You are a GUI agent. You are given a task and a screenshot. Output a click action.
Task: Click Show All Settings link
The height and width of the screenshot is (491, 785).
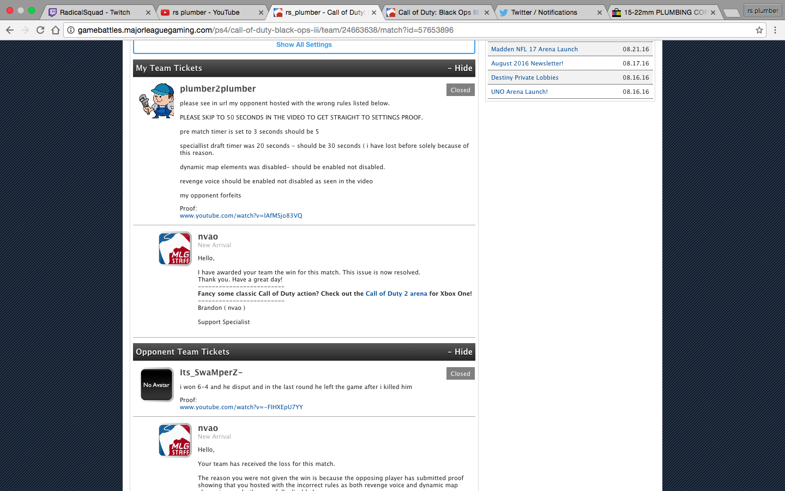(304, 45)
